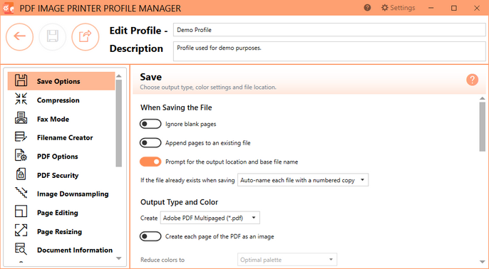Image resolution: width=489 pixels, height=269 pixels.
Task: Click sidebar scroll down arrow
Action: [x=118, y=258]
